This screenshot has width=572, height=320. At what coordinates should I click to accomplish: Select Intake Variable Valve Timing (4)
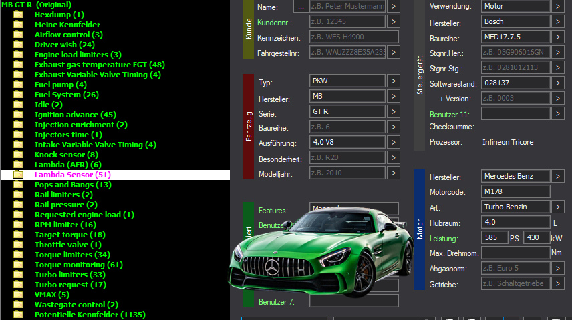pos(95,145)
